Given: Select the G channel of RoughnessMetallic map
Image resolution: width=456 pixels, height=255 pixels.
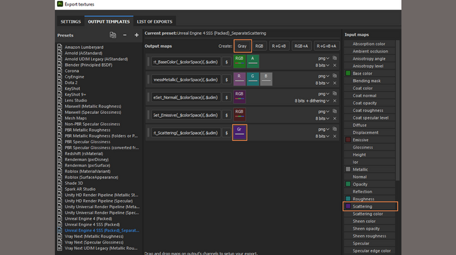Looking at the screenshot, I should [x=253, y=79].
